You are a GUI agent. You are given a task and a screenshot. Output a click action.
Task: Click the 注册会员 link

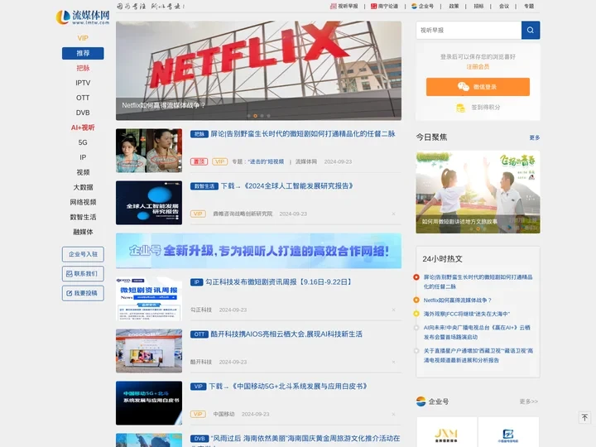[x=478, y=67]
